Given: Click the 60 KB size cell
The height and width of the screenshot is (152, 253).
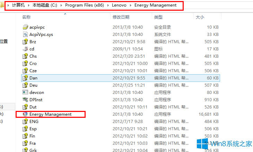Looking at the screenshot, I should click(x=213, y=78).
